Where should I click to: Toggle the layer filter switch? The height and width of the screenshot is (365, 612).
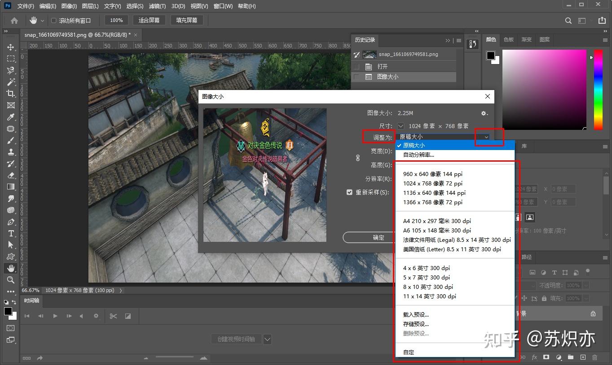coord(588,271)
